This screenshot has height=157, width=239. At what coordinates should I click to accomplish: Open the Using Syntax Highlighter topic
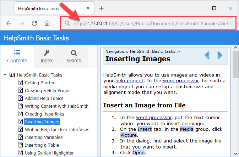(x=49, y=153)
